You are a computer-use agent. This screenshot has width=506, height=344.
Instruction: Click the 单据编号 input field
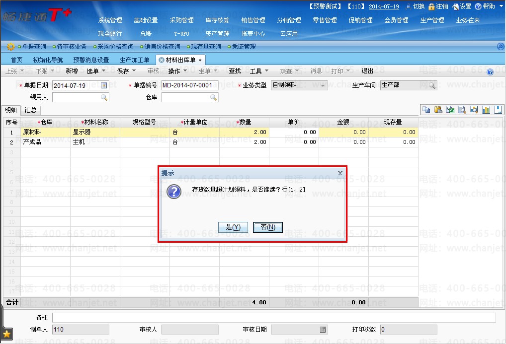190,85
